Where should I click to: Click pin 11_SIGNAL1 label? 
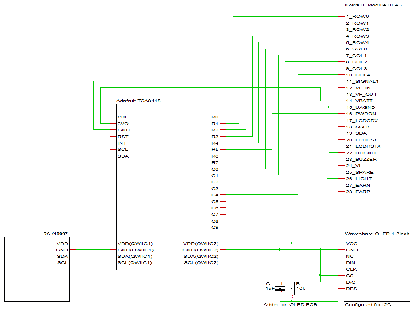[362, 82]
